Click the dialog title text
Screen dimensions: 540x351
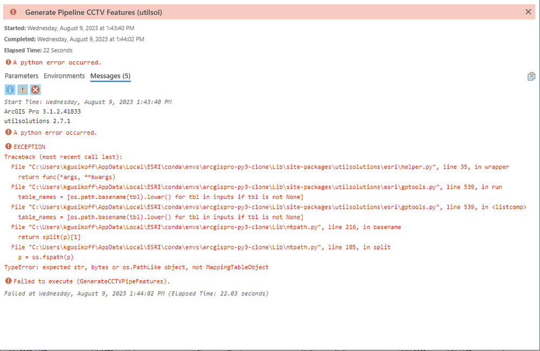[93, 12]
